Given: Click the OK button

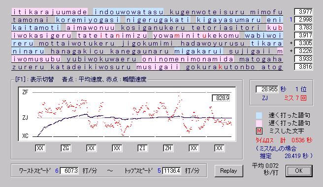Looking at the screenshot, I should click(299, 171).
